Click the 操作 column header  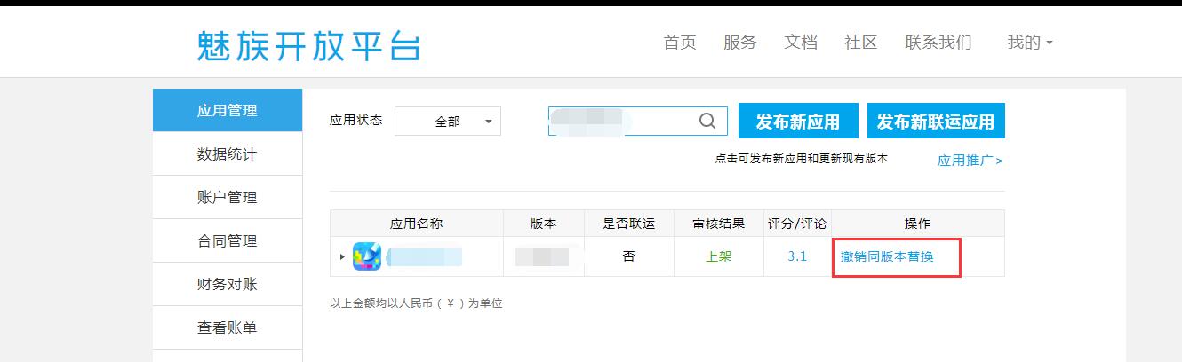point(917,224)
